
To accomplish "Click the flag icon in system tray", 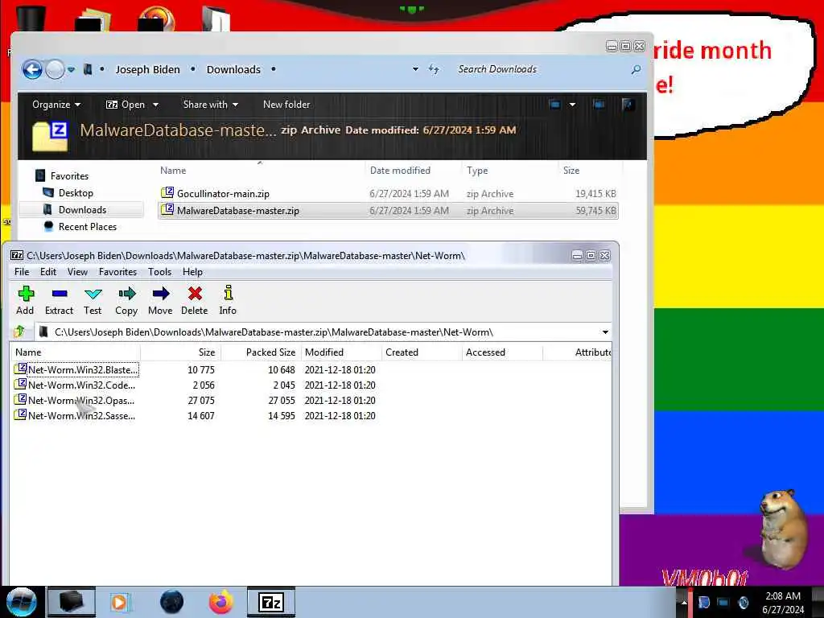I will tap(703, 602).
